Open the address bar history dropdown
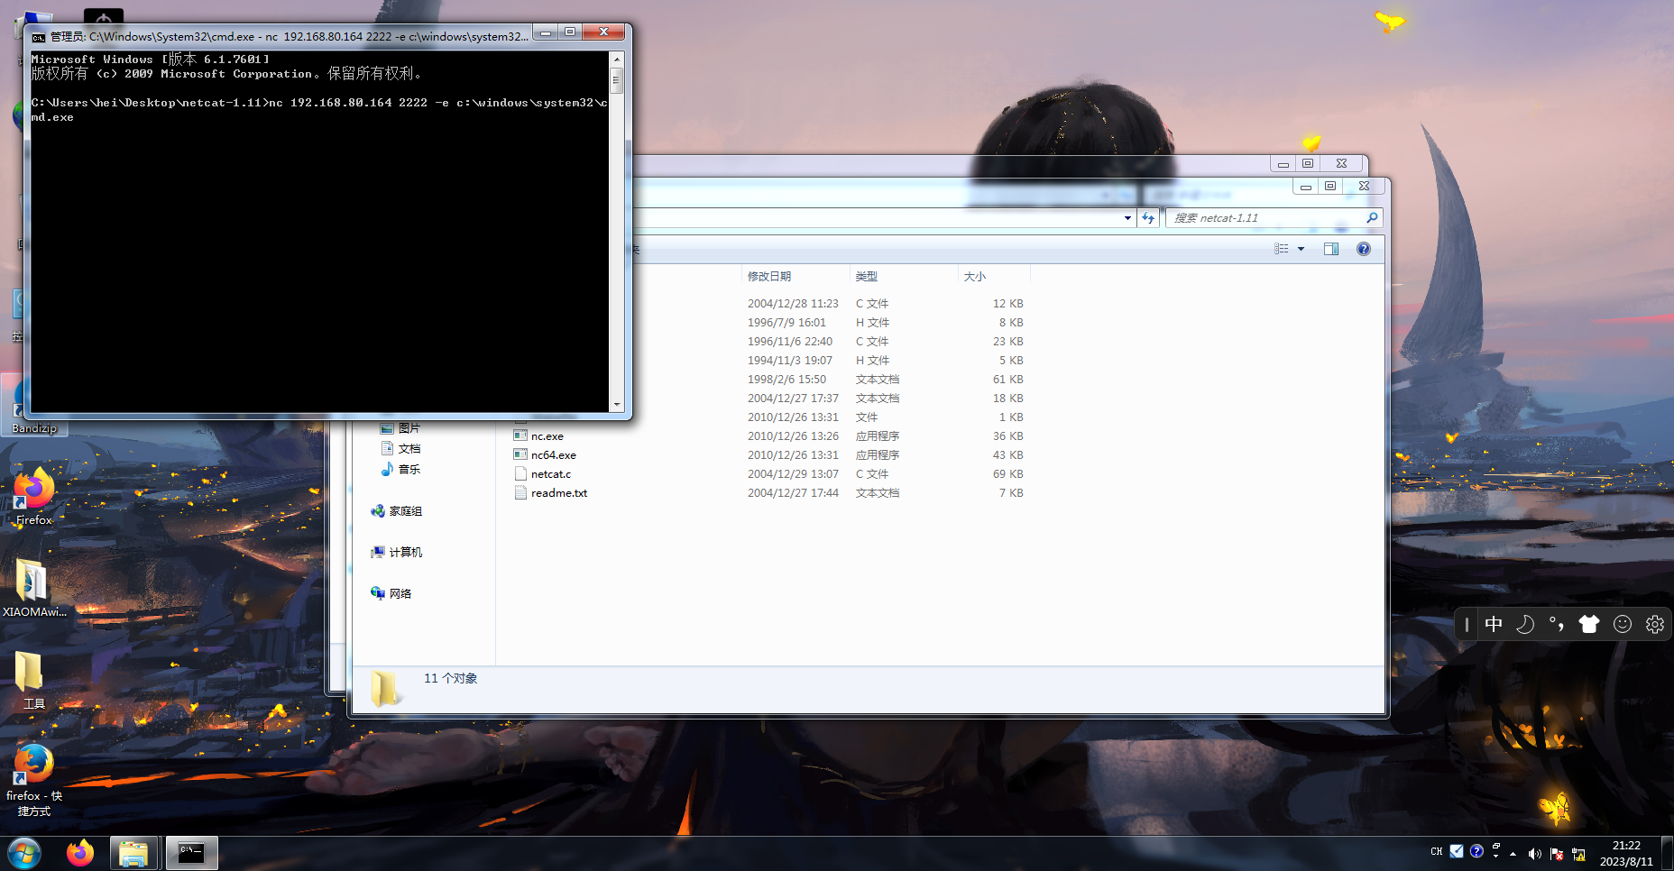This screenshot has width=1674, height=871. click(x=1127, y=217)
